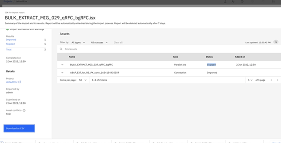Go to previous page arrow
The width and height of the screenshot is (281, 143).
tap(271, 80)
